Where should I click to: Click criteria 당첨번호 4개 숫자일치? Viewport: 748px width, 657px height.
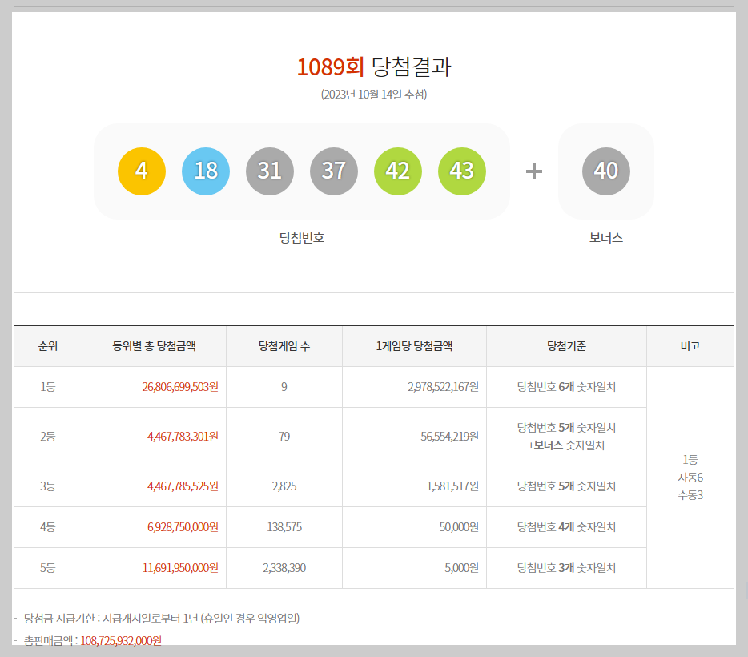[566, 527]
